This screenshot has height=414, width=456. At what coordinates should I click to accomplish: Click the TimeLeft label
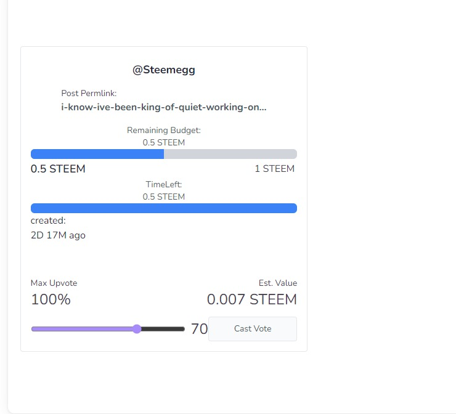click(164, 184)
